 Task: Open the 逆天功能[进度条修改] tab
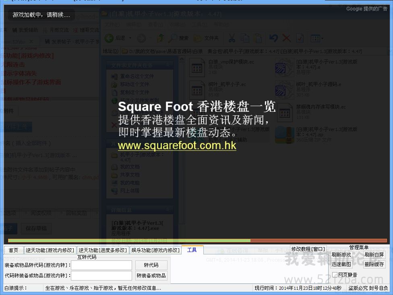pyautogui.click(x=103, y=250)
